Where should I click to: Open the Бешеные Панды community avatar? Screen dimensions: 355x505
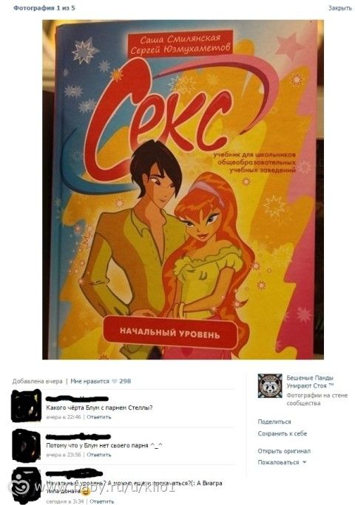coord(270,385)
